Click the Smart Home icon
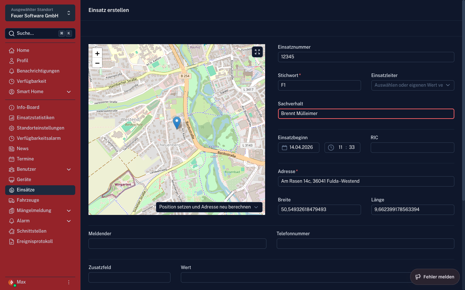The width and height of the screenshot is (465, 290). click(x=12, y=92)
